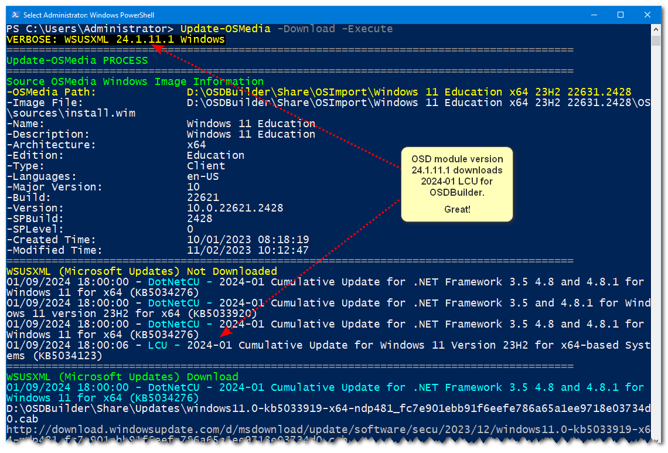668x453 pixels.
Task: Click the '-Image File:' label
Action: [45, 103]
